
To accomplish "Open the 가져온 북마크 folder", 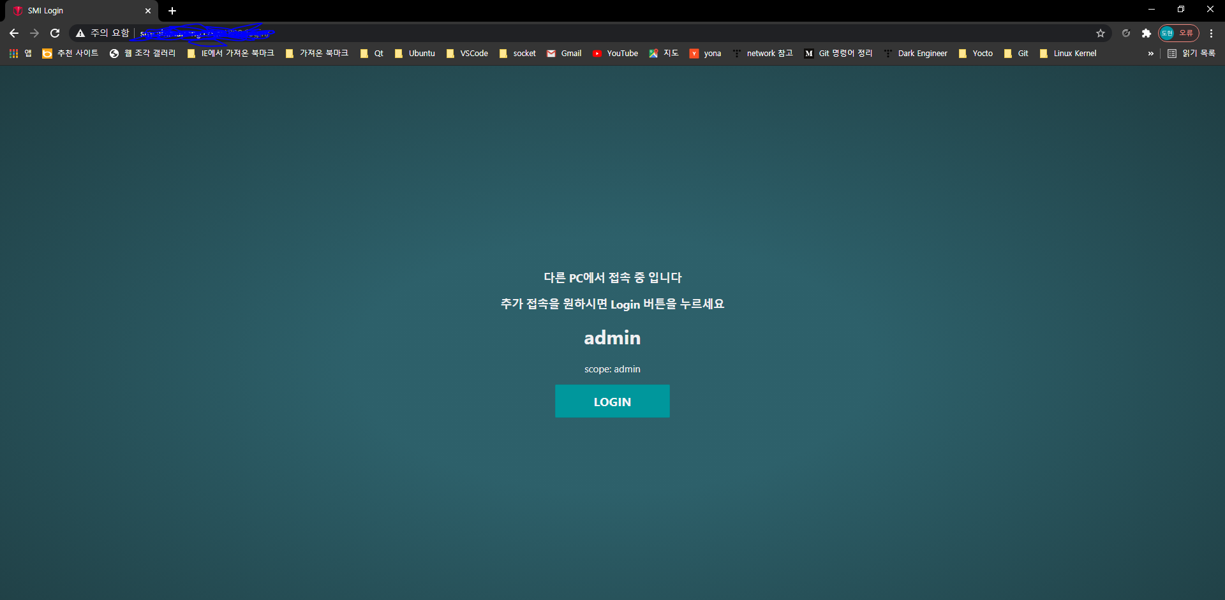I will [x=317, y=54].
